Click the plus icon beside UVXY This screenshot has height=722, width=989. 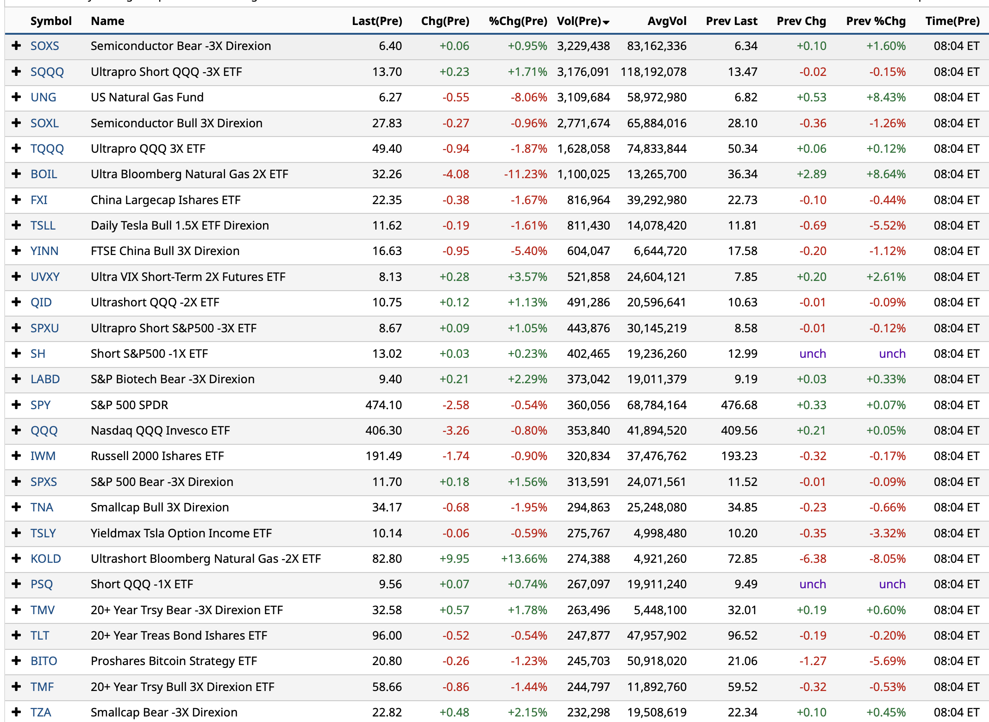coord(17,277)
